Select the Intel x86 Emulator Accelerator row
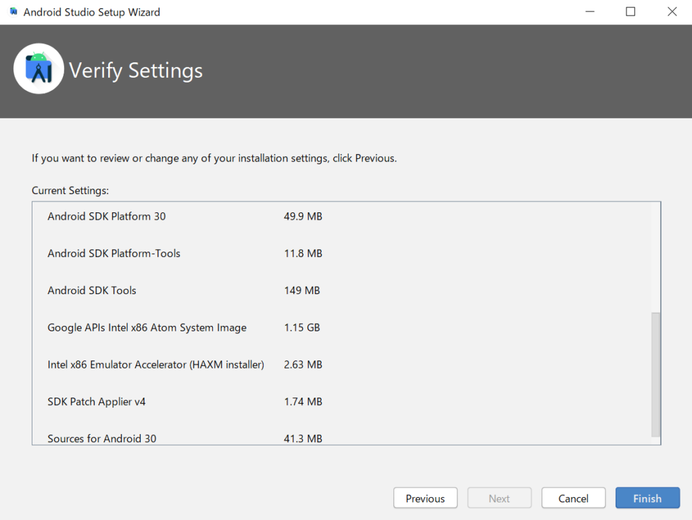This screenshot has width=692, height=520. [156, 364]
